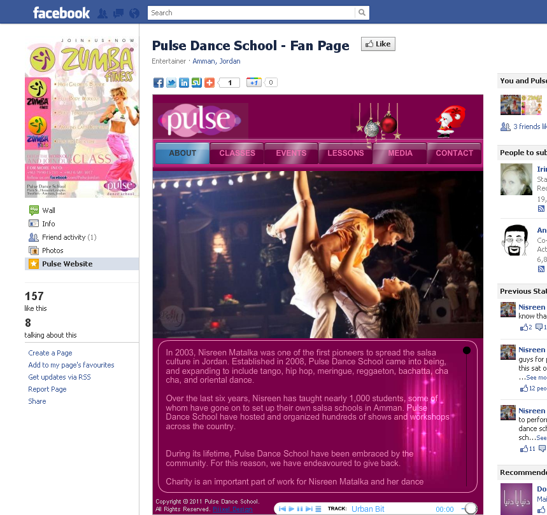Skip to previous track
547x515 pixels.
point(283,509)
